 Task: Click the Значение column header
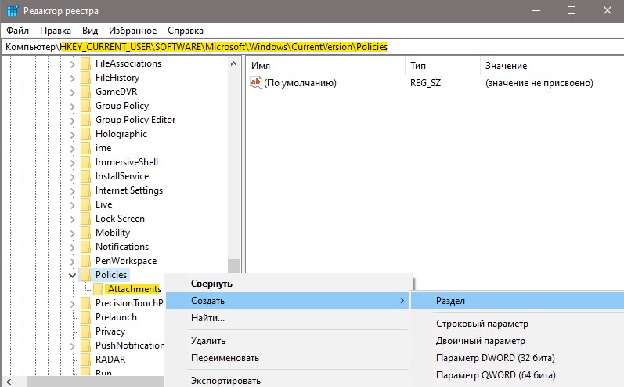click(553, 66)
